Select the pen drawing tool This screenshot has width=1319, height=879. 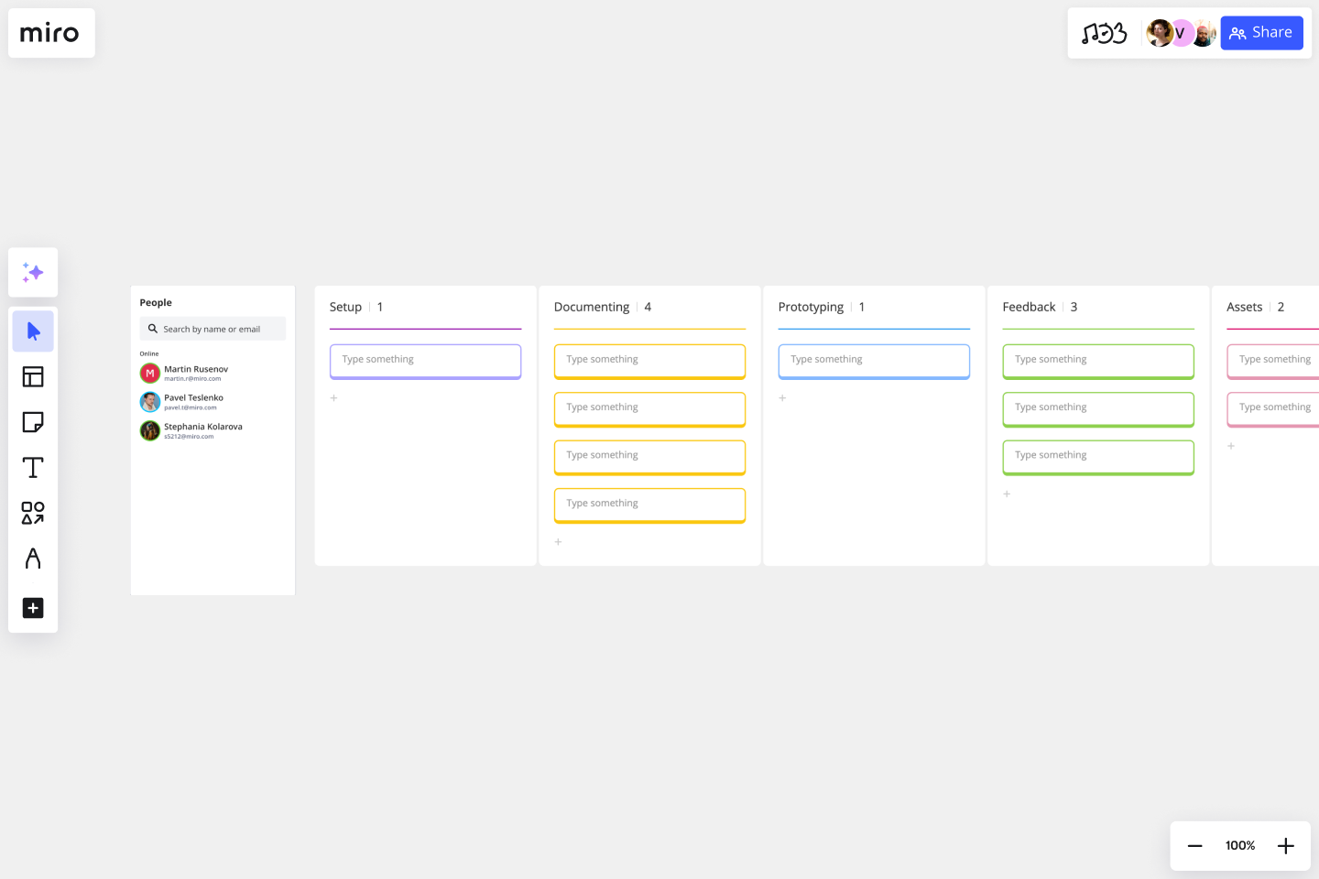33,559
